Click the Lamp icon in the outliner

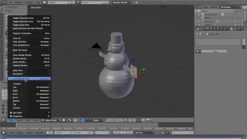[203, 25]
